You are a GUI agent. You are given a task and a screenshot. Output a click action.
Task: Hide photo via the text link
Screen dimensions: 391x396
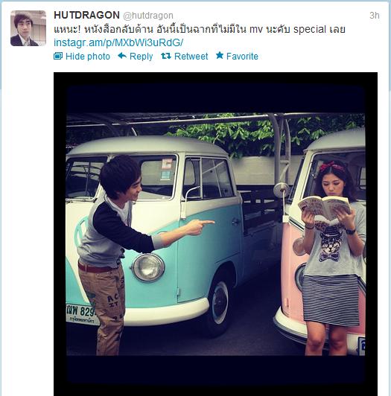tap(88, 57)
